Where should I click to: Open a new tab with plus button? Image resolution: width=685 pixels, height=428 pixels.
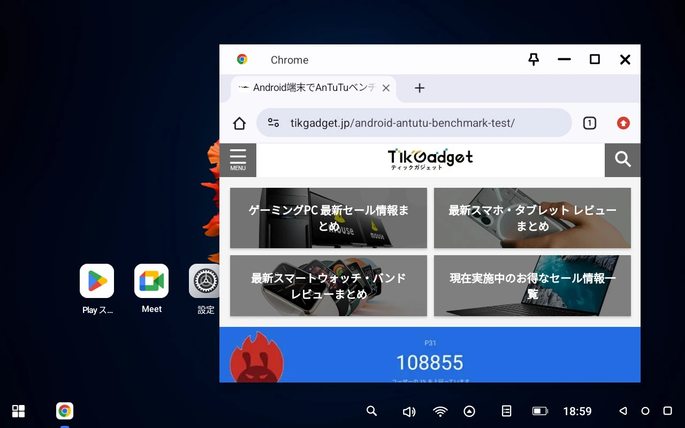coord(420,88)
